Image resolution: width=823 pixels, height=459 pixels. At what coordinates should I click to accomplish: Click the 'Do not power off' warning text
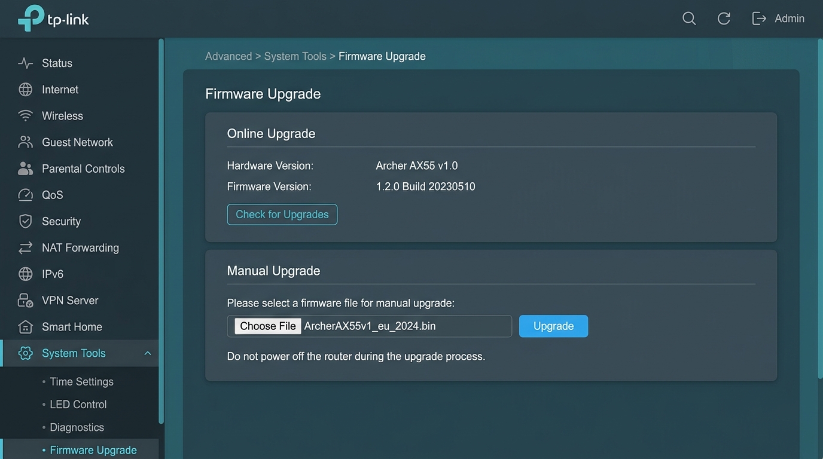point(356,356)
